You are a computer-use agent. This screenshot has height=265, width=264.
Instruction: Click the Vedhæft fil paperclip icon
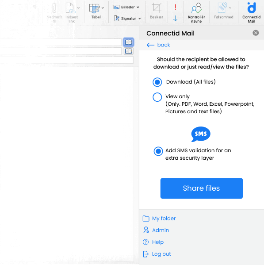54,8
